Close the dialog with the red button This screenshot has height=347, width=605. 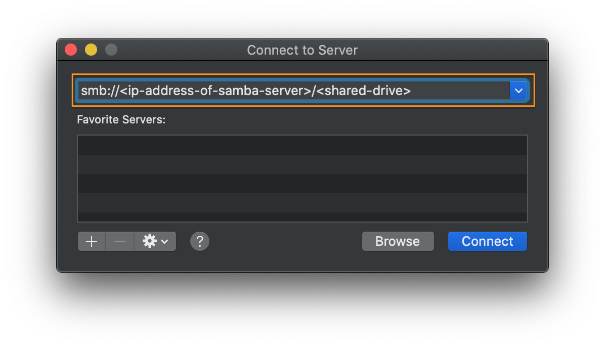click(x=71, y=50)
